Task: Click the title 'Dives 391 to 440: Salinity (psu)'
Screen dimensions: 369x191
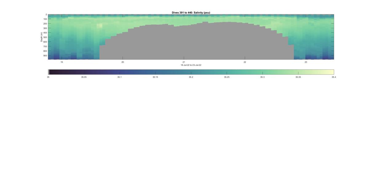Action: click(191, 13)
